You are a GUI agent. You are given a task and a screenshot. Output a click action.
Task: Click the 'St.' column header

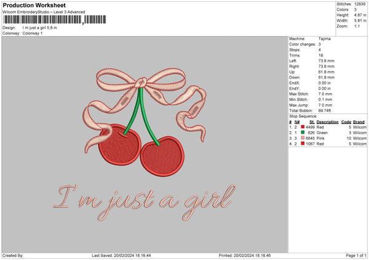pos(312,122)
